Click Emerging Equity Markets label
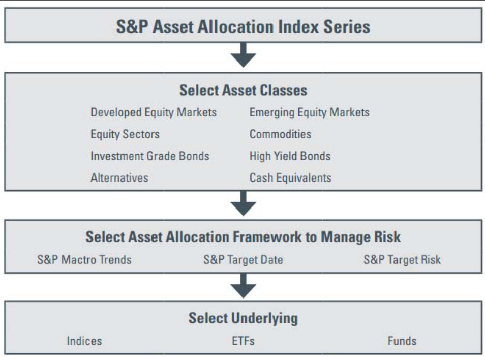This screenshot has height=357, width=485. (309, 112)
